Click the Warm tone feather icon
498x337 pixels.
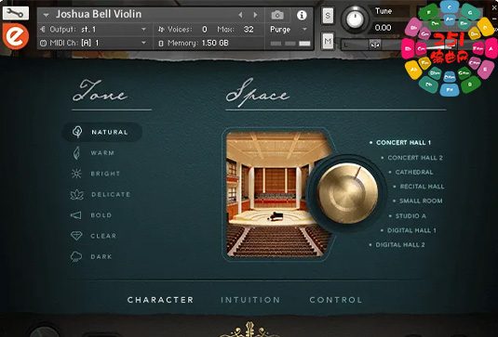click(x=76, y=153)
